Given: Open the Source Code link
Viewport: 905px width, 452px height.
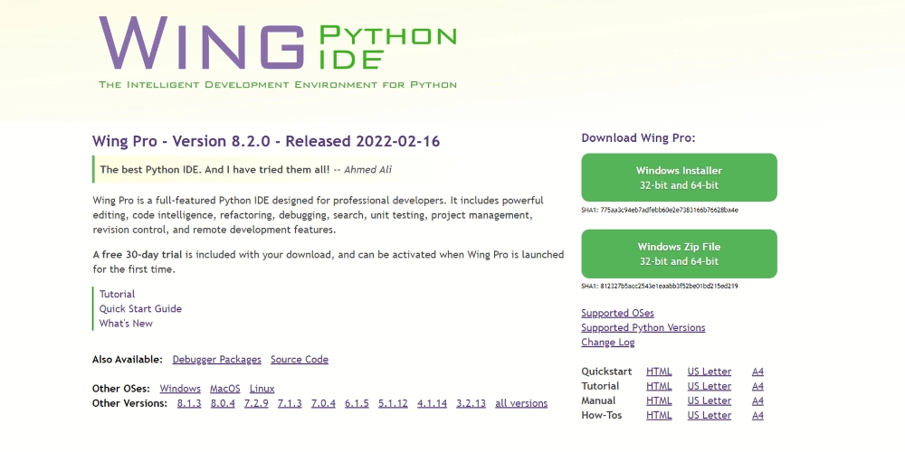Looking at the screenshot, I should (x=300, y=359).
